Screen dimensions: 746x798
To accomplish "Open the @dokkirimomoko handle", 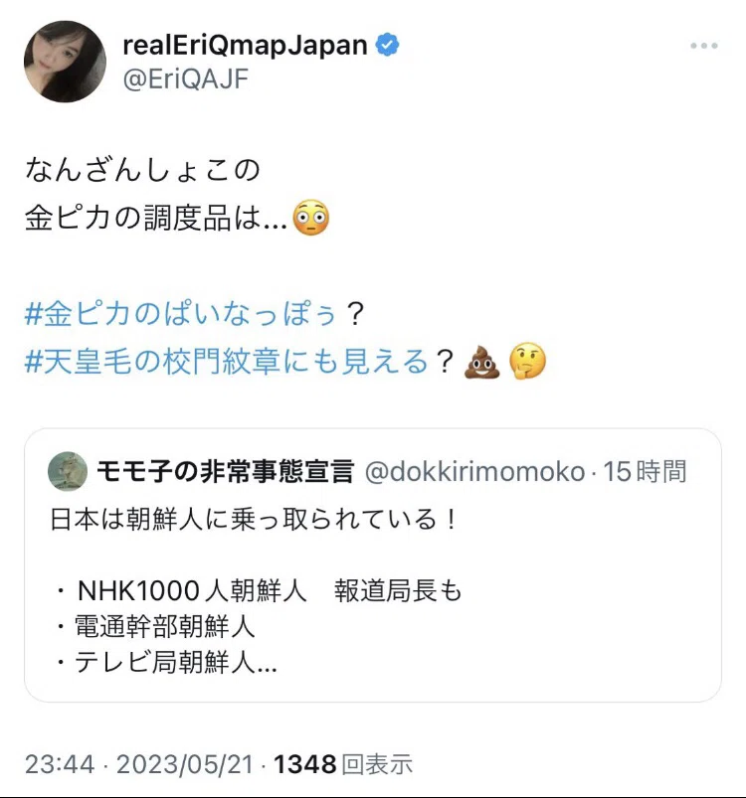I will [x=474, y=471].
